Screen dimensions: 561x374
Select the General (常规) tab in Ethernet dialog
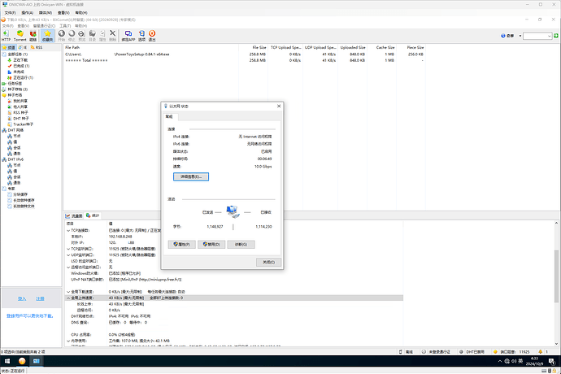pyautogui.click(x=169, y=117)
